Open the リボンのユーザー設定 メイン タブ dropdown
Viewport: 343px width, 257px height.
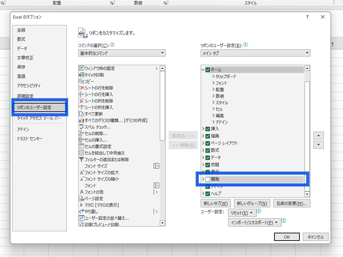(x=255, y=53)
